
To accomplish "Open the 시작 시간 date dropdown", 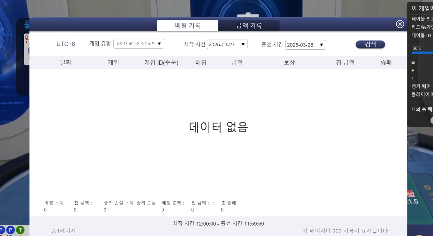I will point(227,45).
